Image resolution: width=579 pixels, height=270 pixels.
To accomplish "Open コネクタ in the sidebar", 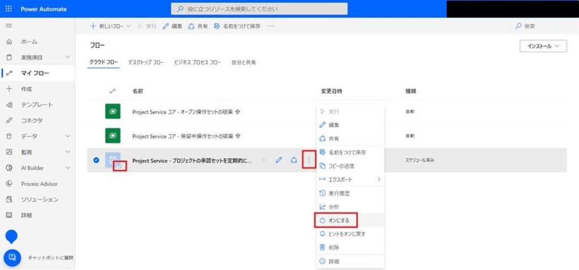I will click(32, 121).
